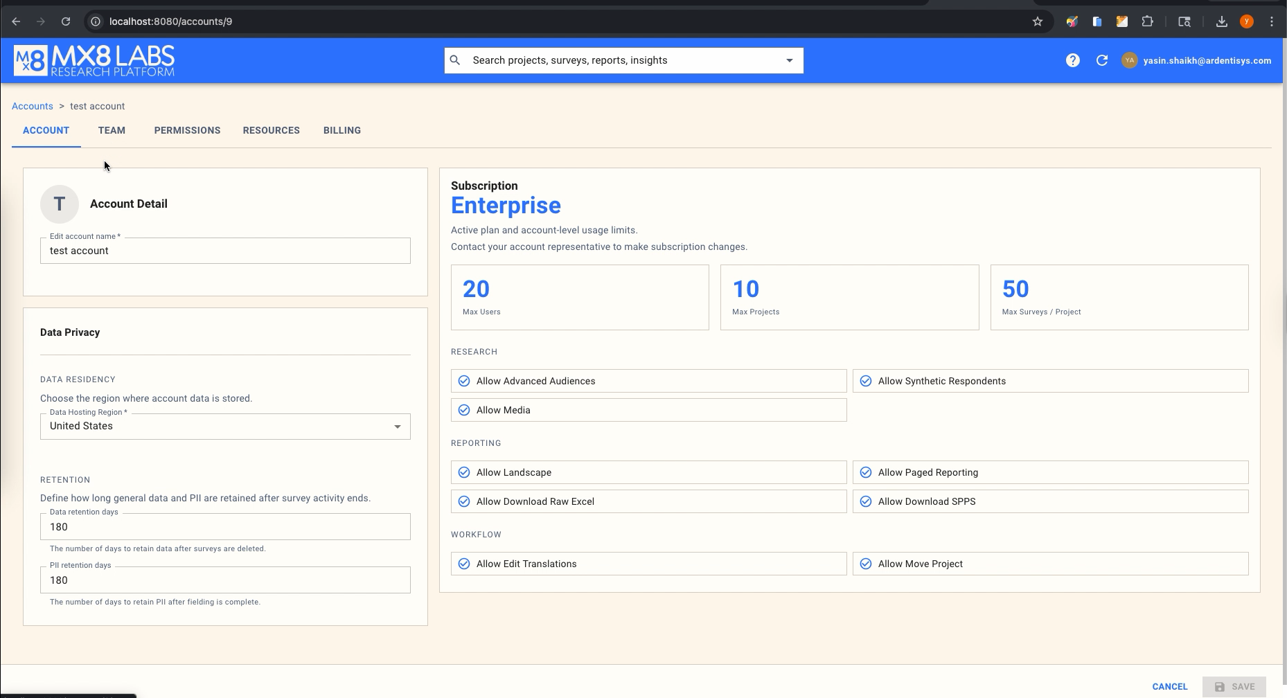Screen dimensions: 1287x698
Task: Click the Edit account name field
Action: (225, 251)
